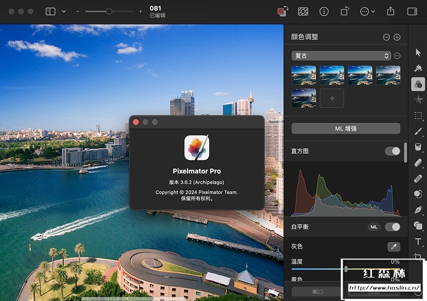Click the histogram graph
This screenshot has width=427, height=301.
point(346,192)
